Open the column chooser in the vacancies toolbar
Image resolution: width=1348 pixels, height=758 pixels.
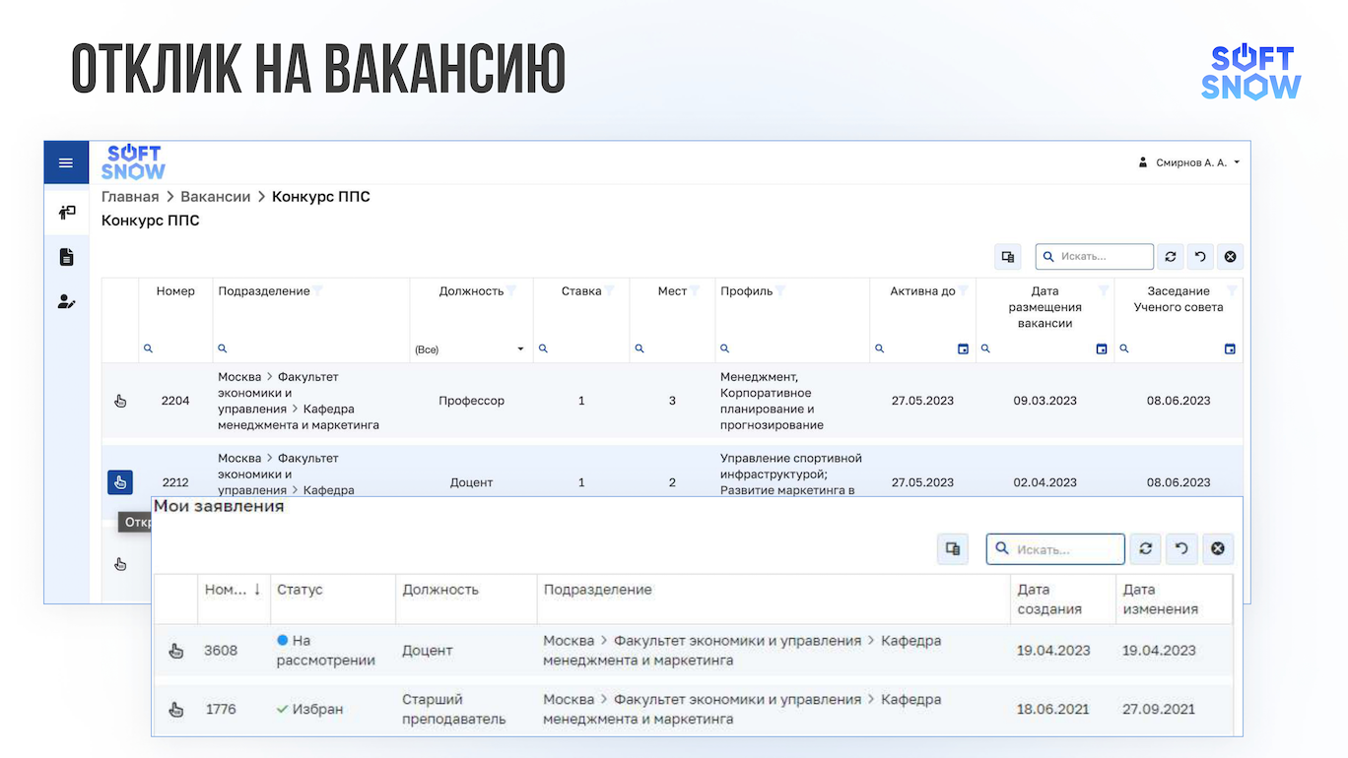point(1008,257)
